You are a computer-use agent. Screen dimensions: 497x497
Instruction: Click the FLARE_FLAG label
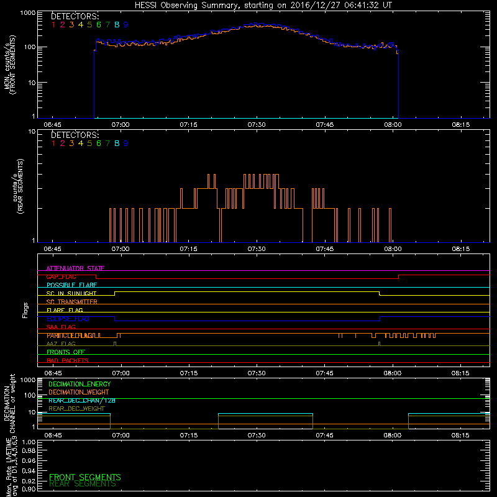(65, 310)
